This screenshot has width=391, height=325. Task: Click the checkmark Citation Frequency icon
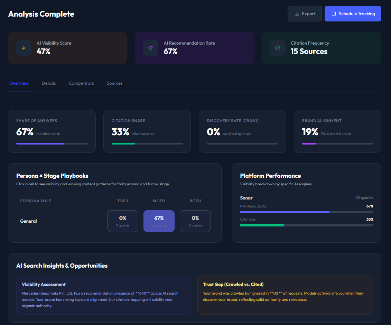pos(278,48)
